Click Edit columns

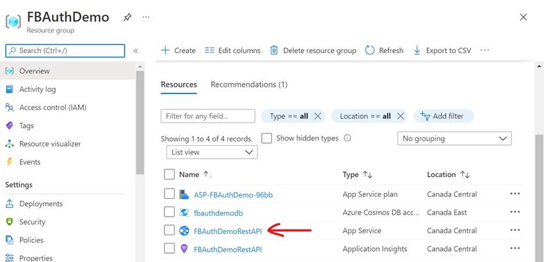tap(232, 50)
